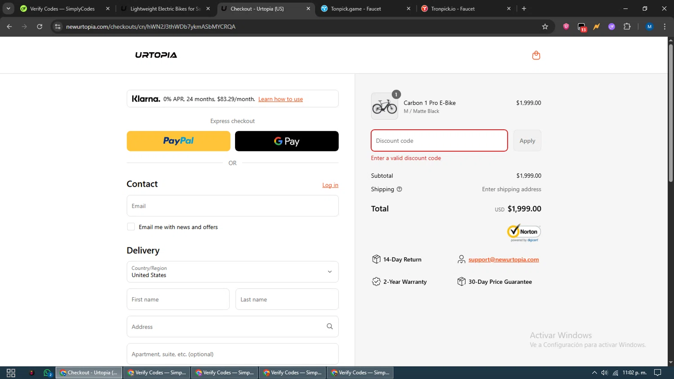Check Email me with news and offers

131,227
